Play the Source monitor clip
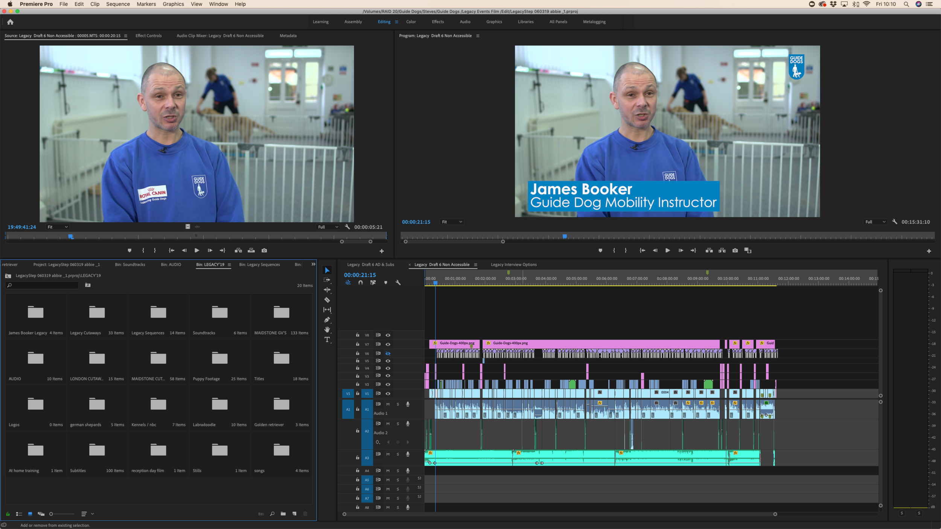Viewport: 941px width, 529px height. pos(197,250)
